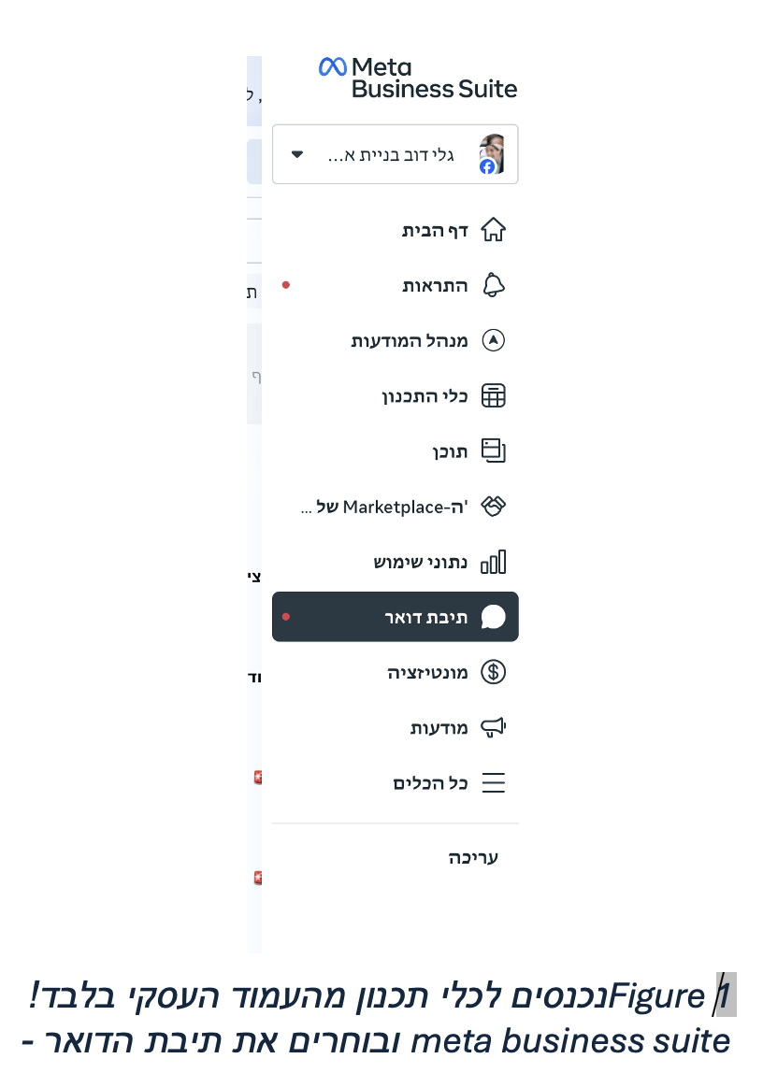Click the Planner calendar grid icon
The image size is (763, 1073).
(x=493, y=396)
